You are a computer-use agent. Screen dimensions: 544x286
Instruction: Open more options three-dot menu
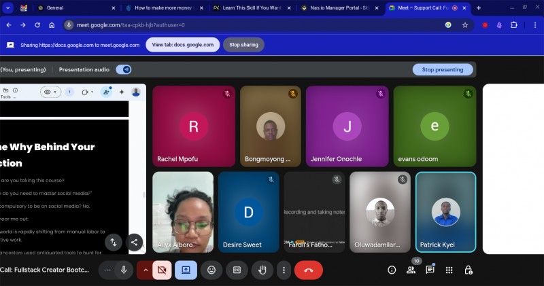[x=284, y=270]
